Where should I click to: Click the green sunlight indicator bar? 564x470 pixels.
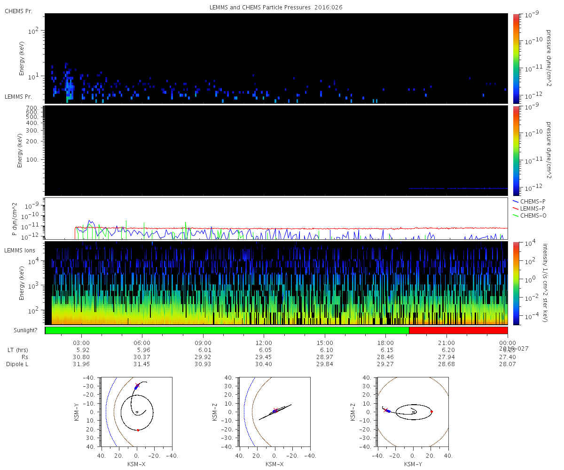[x=227, y=330]
